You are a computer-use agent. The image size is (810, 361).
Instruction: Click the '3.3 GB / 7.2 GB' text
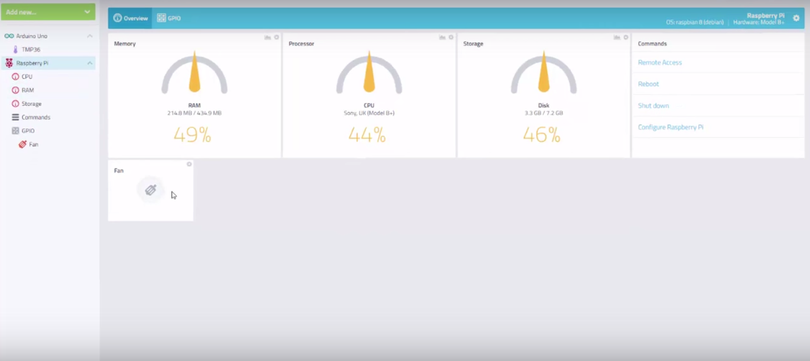(x=543, y=113)
